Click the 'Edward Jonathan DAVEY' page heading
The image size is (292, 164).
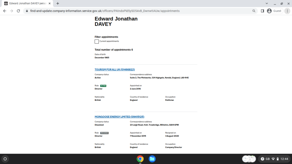116,21
